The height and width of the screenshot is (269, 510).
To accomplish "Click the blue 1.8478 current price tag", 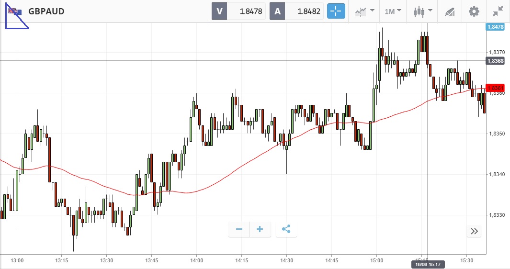I will (495, 27).
